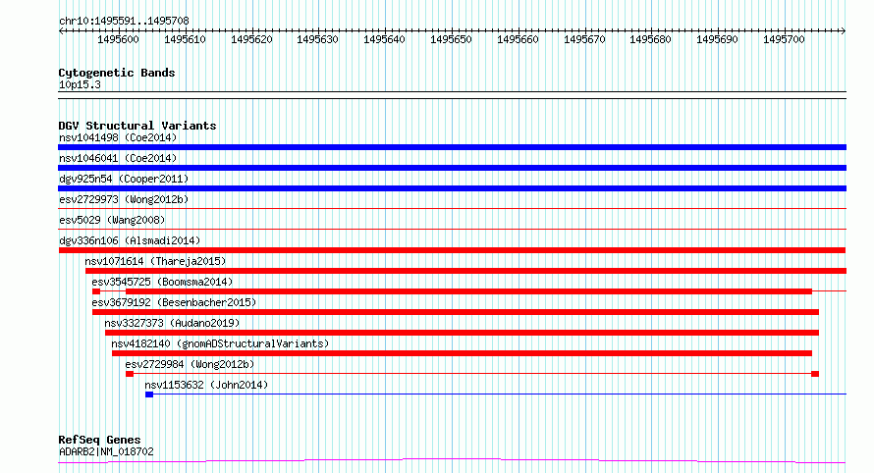Click the thin red line for esv2729973

click(x=452, y=209)
